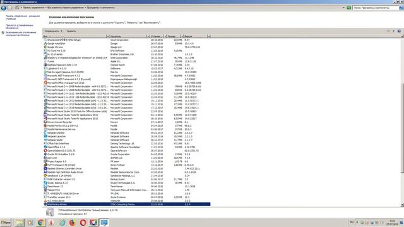The image size is (404, 227).
Task: Click the clock in the system tray
Action: click(x=392, y=223)
